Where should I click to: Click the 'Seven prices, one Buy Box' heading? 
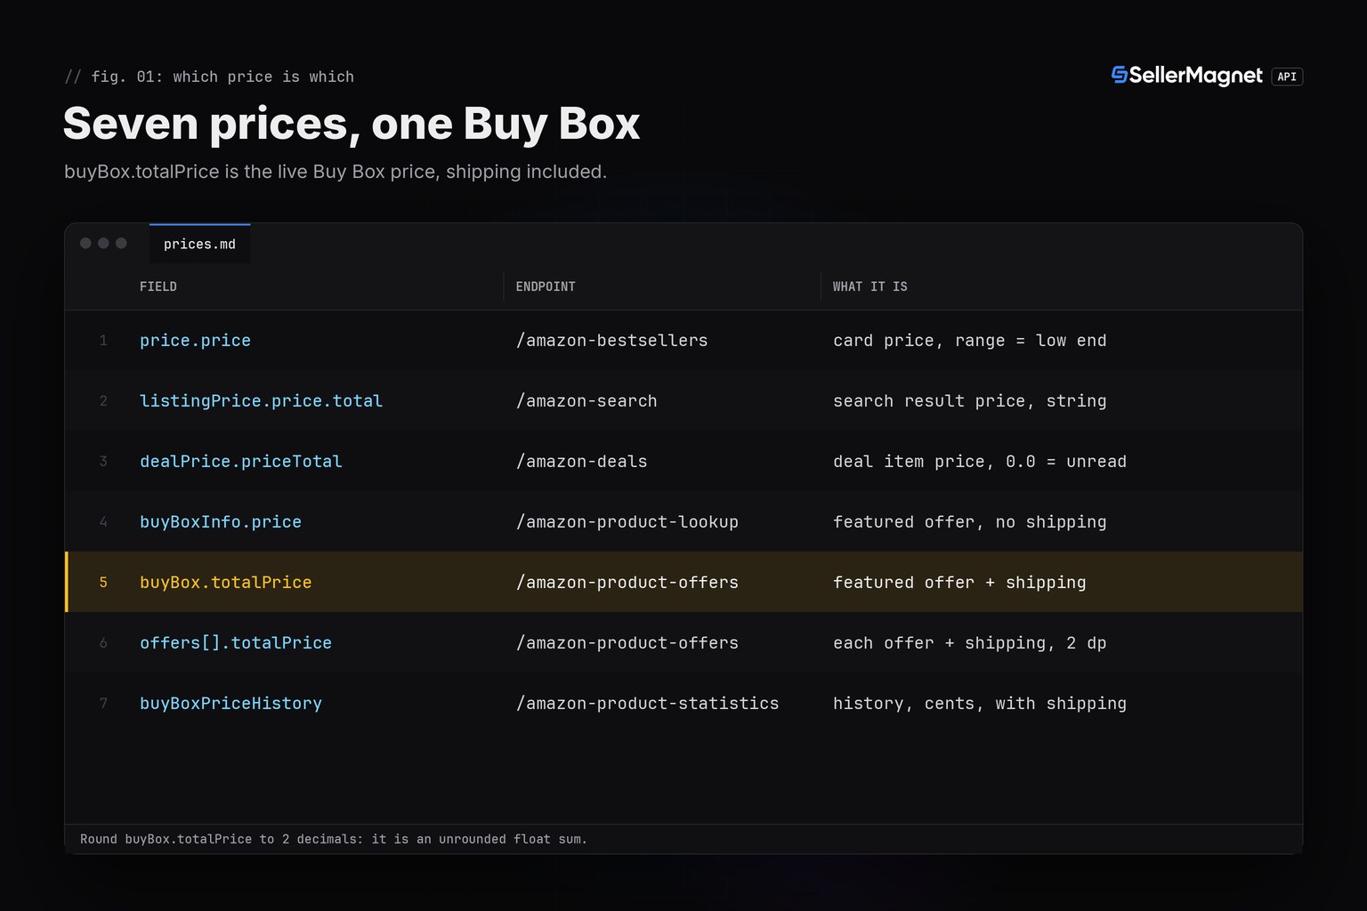pyautogui.click(x=352, y=124)
